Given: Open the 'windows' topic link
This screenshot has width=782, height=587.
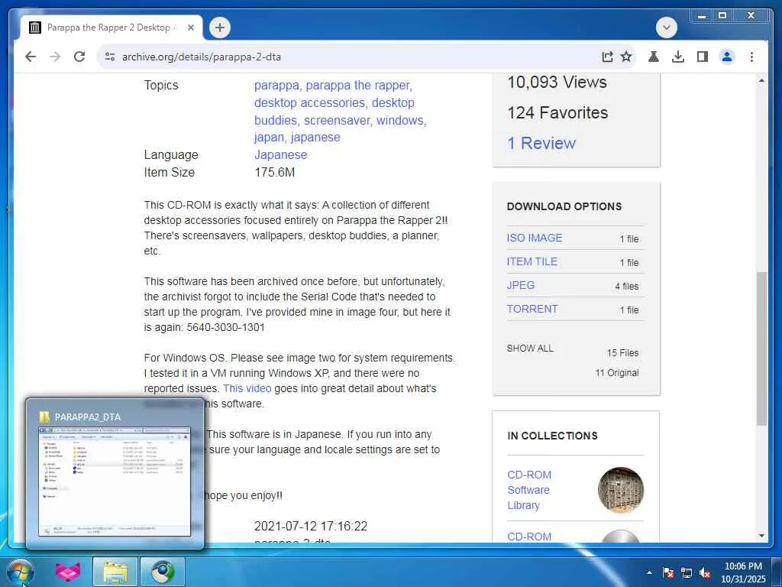Looking at the screenshot, I should tap(400, 120).
